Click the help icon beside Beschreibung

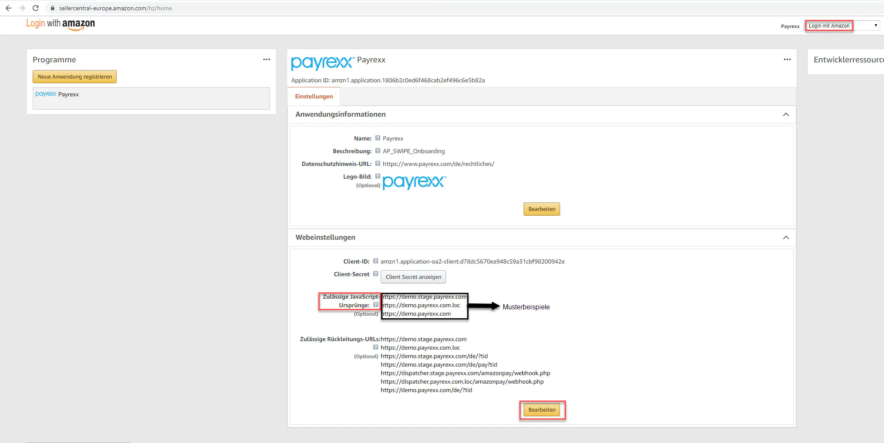pyautogui.click(x=377, y=151)
